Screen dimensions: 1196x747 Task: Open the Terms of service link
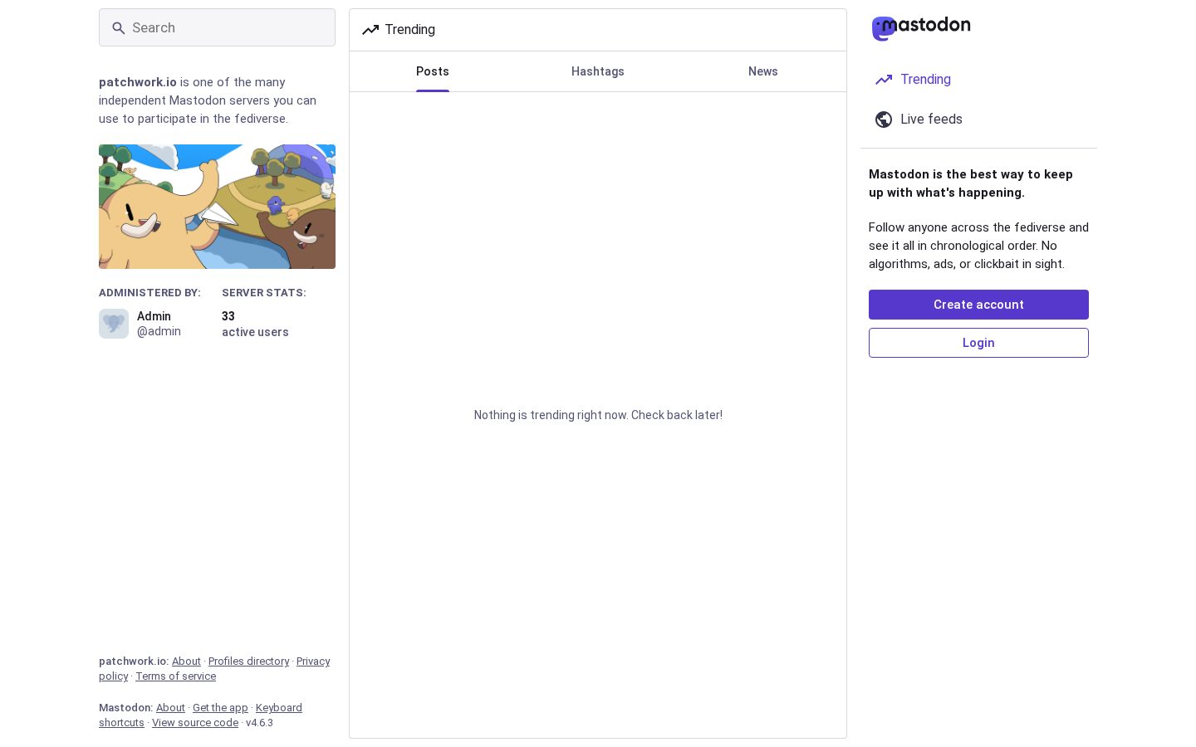click(175, 676)
